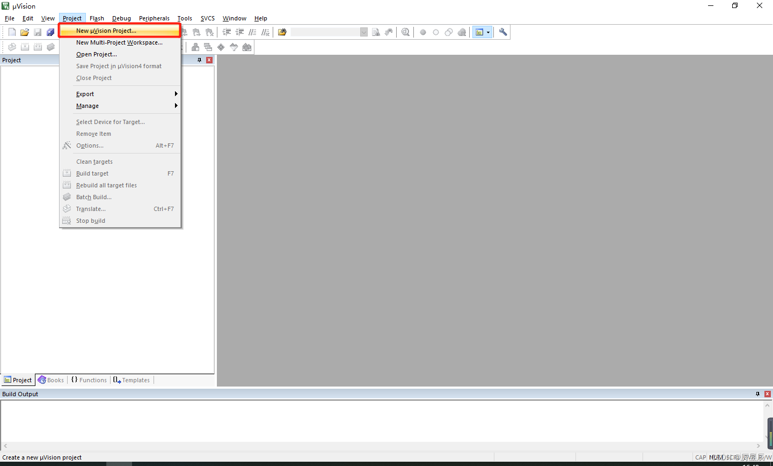Start the debug session icon
The width and height of the screenshot is (773, 466).
pos(405,32)
